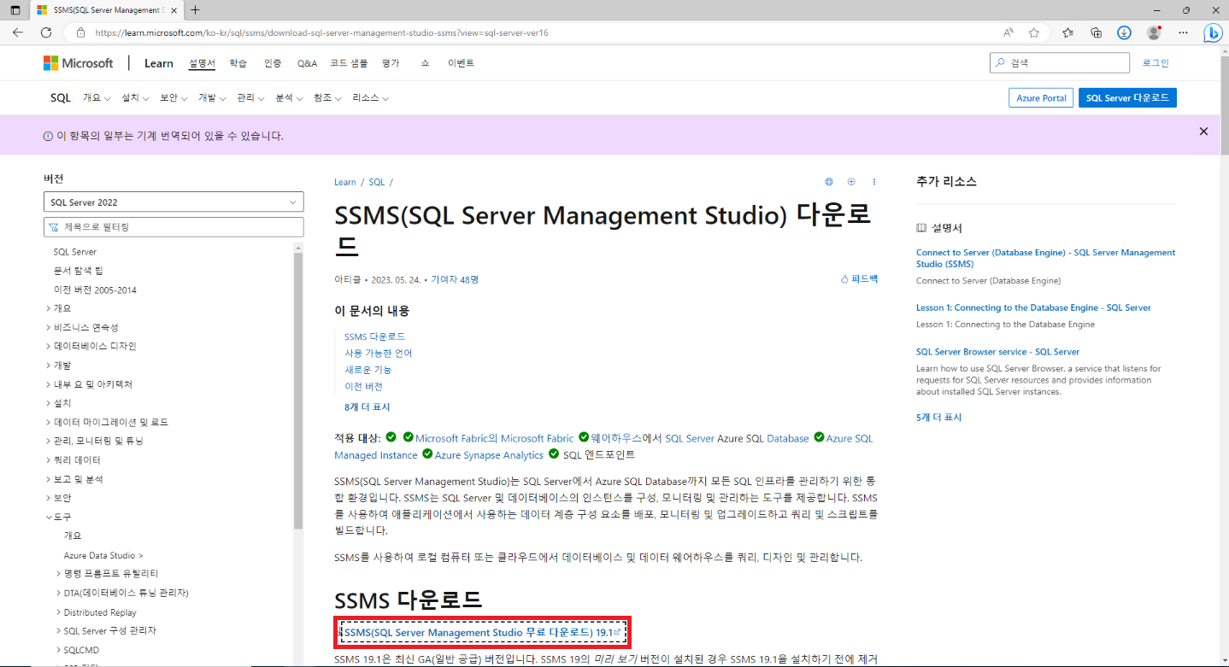Click the Azure SQL Database link in 적용 대상

pyautogui.click(x=787, y=438)
